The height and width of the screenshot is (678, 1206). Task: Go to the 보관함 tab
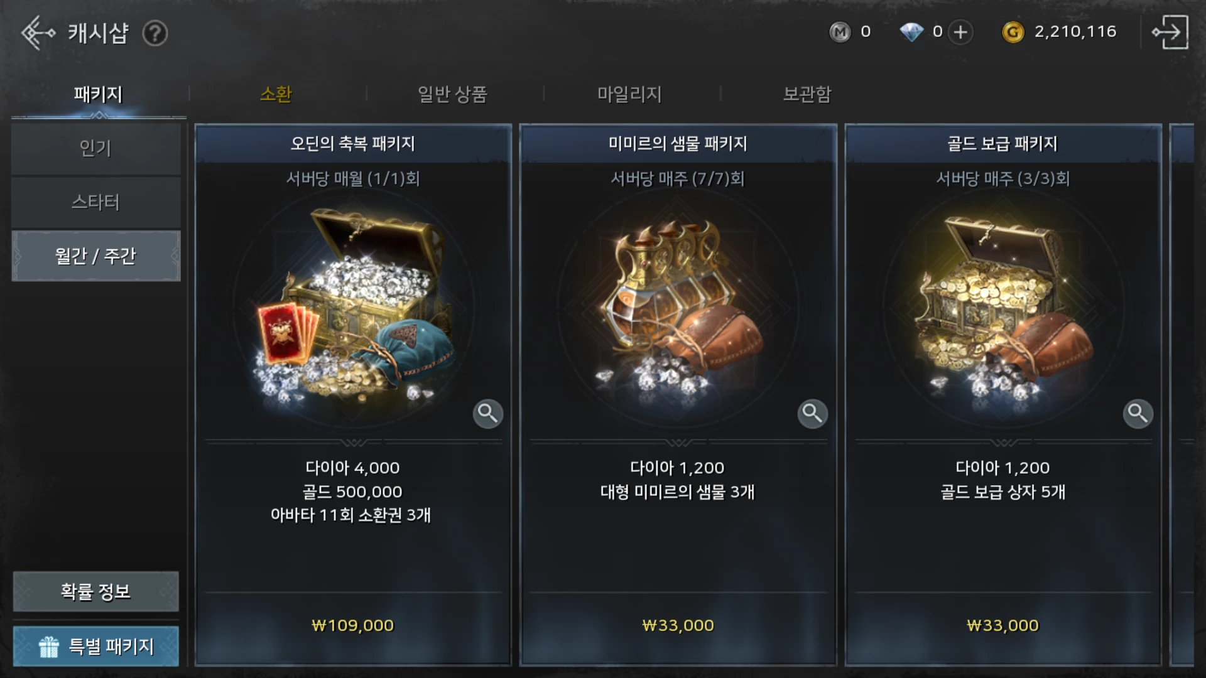(807, 94)
